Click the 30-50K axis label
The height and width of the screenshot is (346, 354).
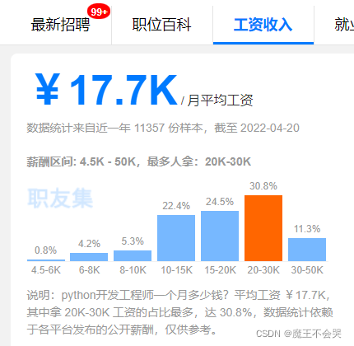coord(307,270)
